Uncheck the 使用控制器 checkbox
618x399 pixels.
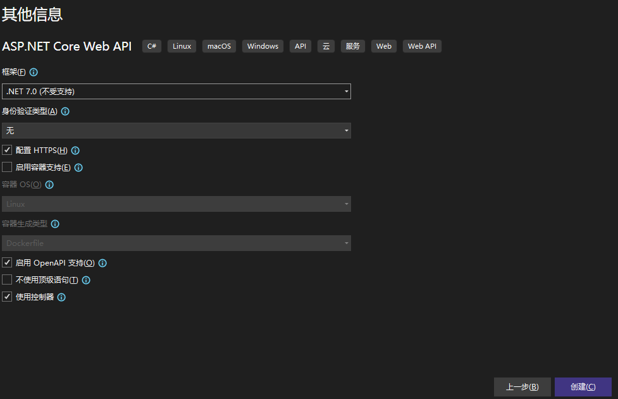[x=7, y=297]
